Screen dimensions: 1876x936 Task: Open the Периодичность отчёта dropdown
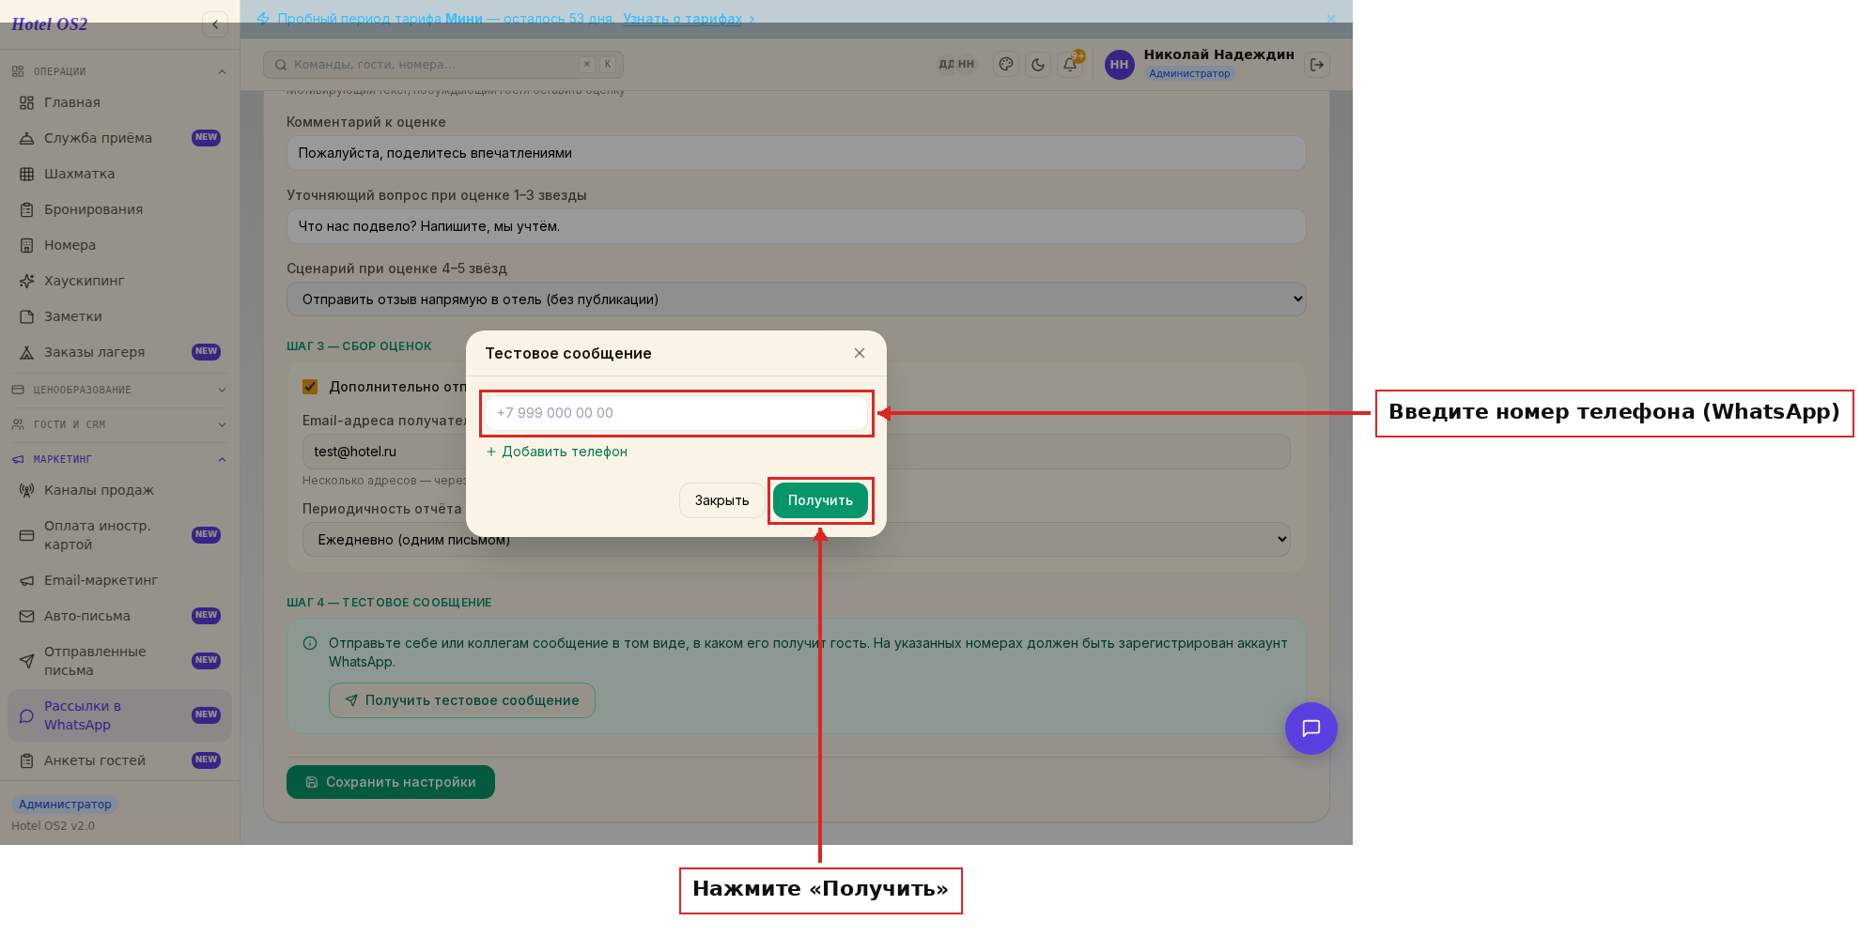click(796, 540)
